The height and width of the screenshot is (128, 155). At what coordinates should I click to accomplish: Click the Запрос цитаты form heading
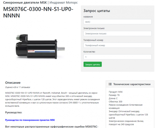pyautogui.click(x=97, y=11)
